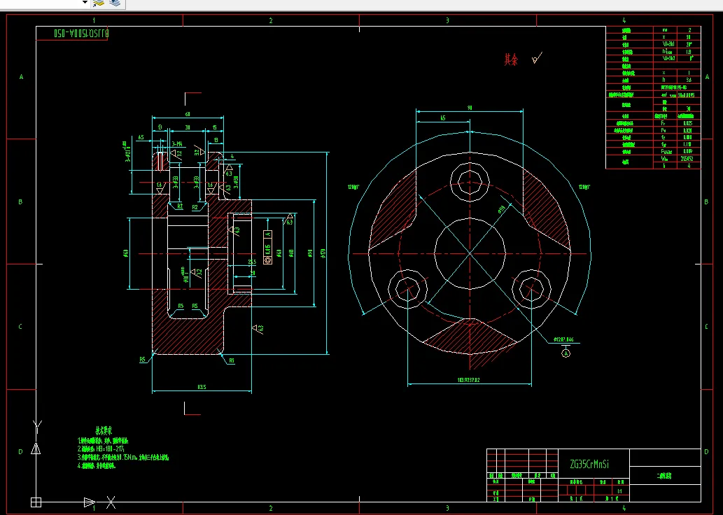
Task: Click the UCS X-axis arrowhead
Action: click(90, 502)
